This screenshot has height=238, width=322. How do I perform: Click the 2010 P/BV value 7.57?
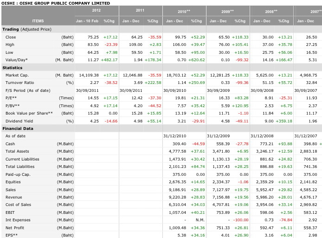[x=182, y=106]
